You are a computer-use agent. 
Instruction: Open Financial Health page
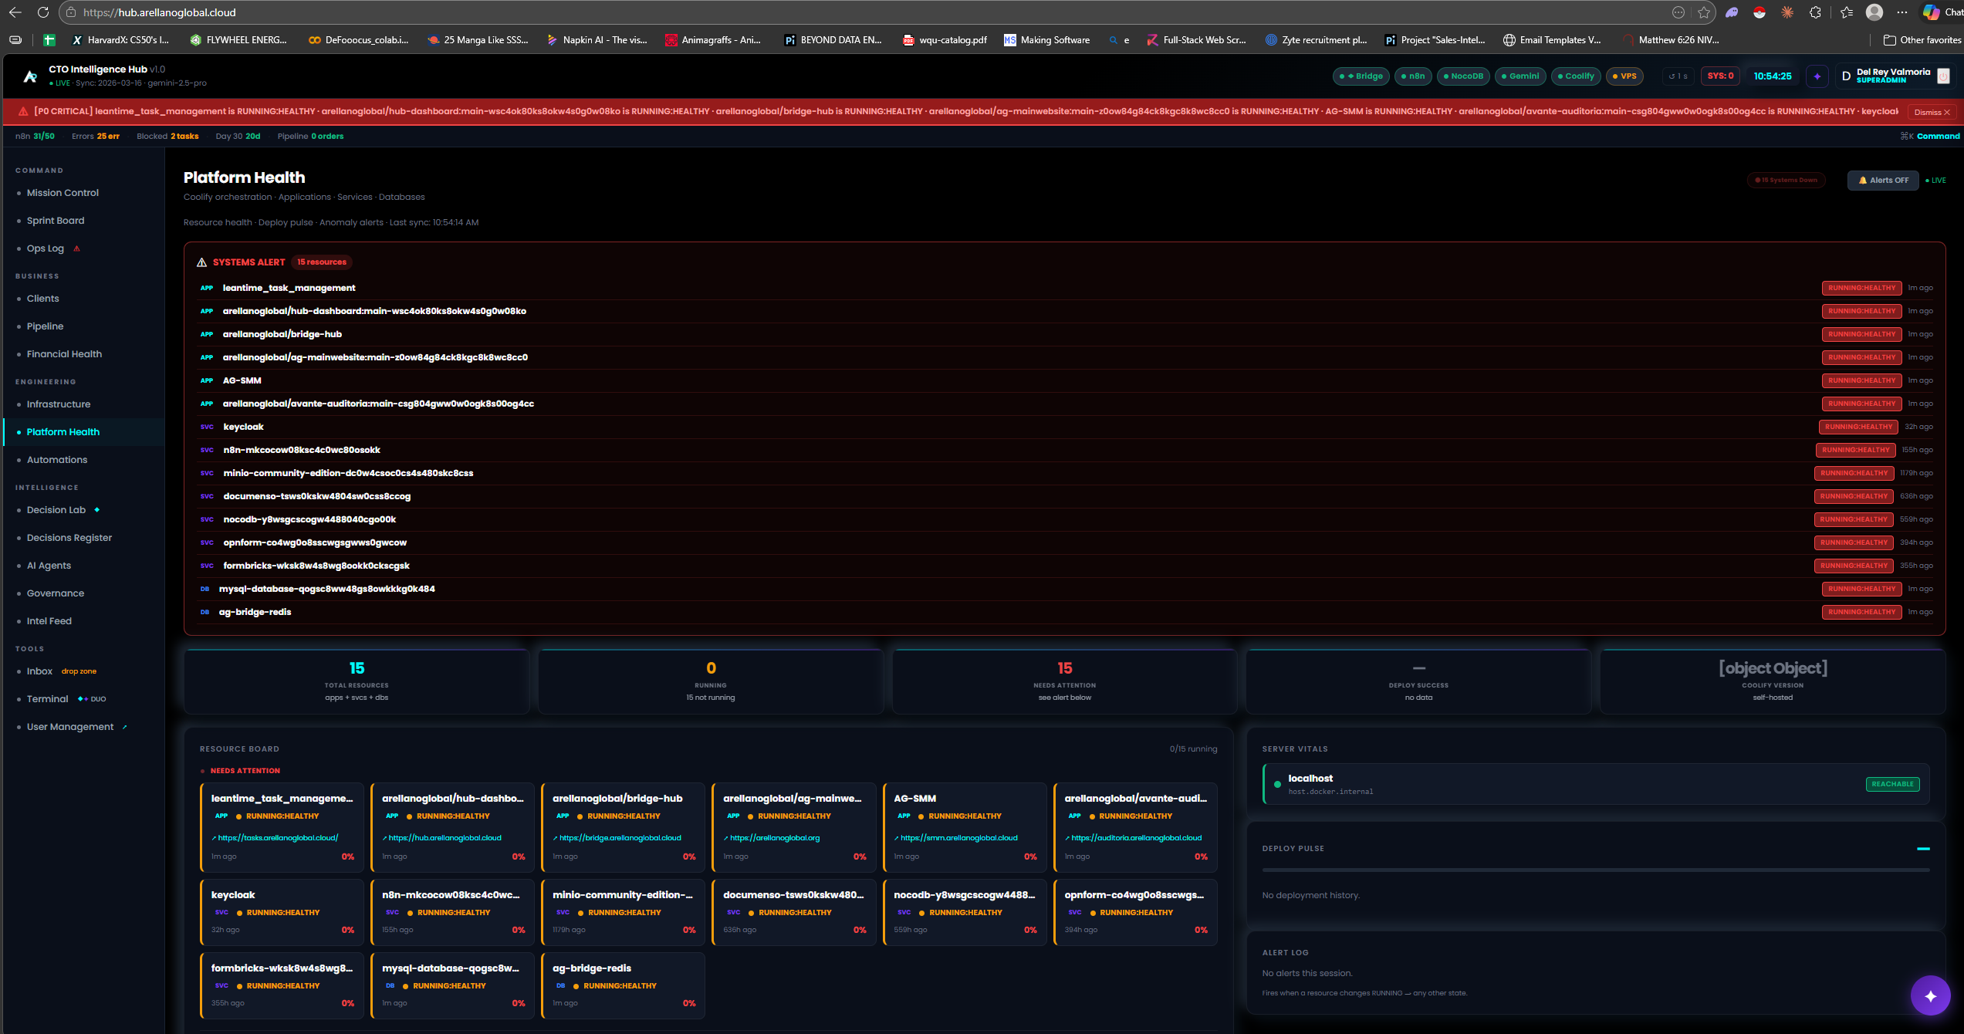pos(64,354)
